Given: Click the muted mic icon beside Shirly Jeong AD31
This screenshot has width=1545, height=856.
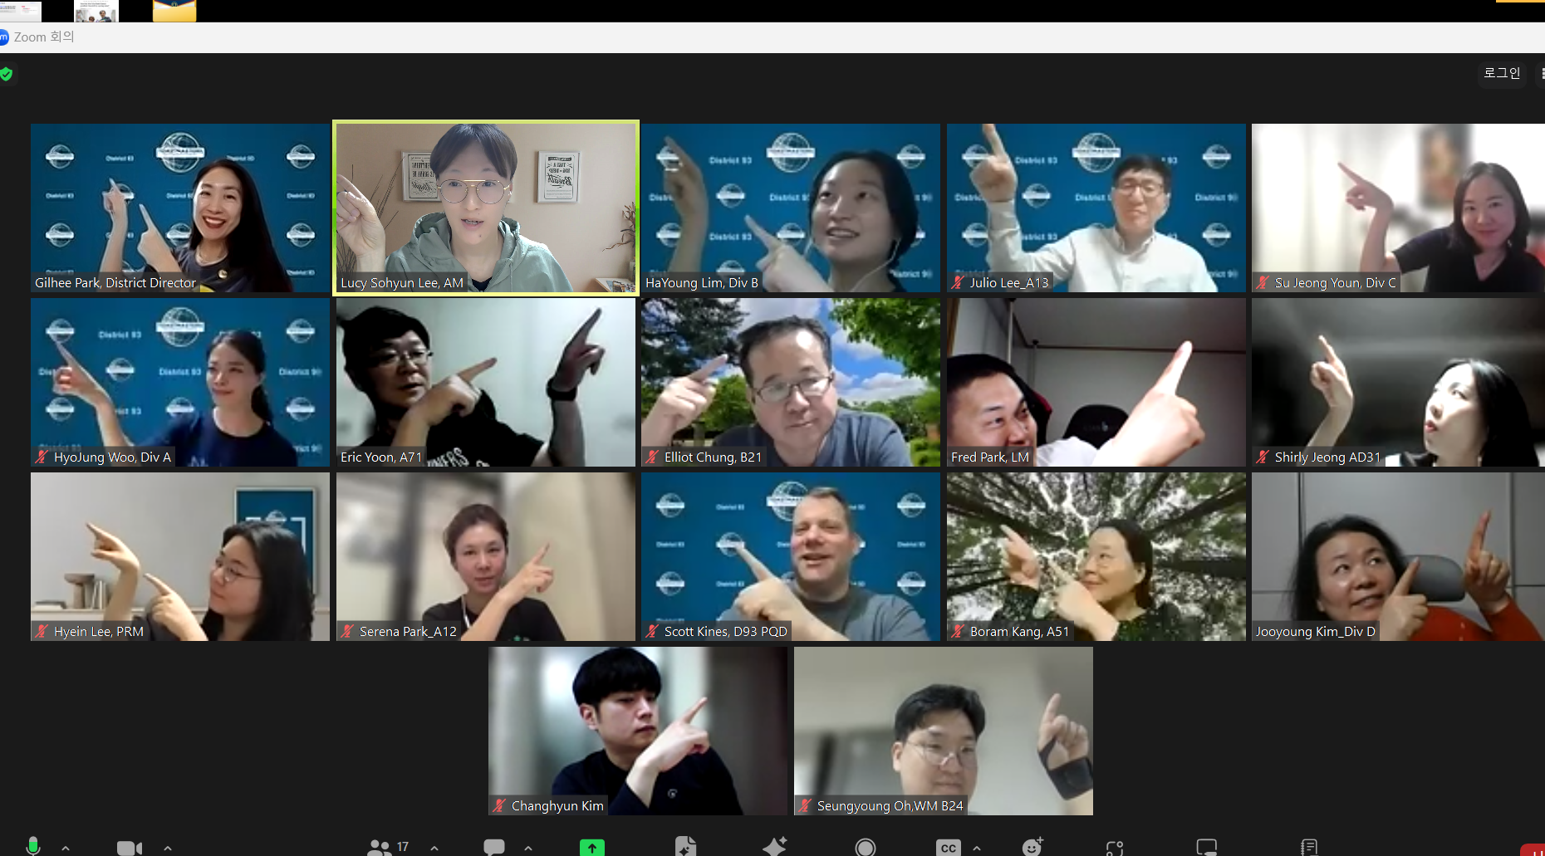Looking at the screenshot, I should point(1263,457).
